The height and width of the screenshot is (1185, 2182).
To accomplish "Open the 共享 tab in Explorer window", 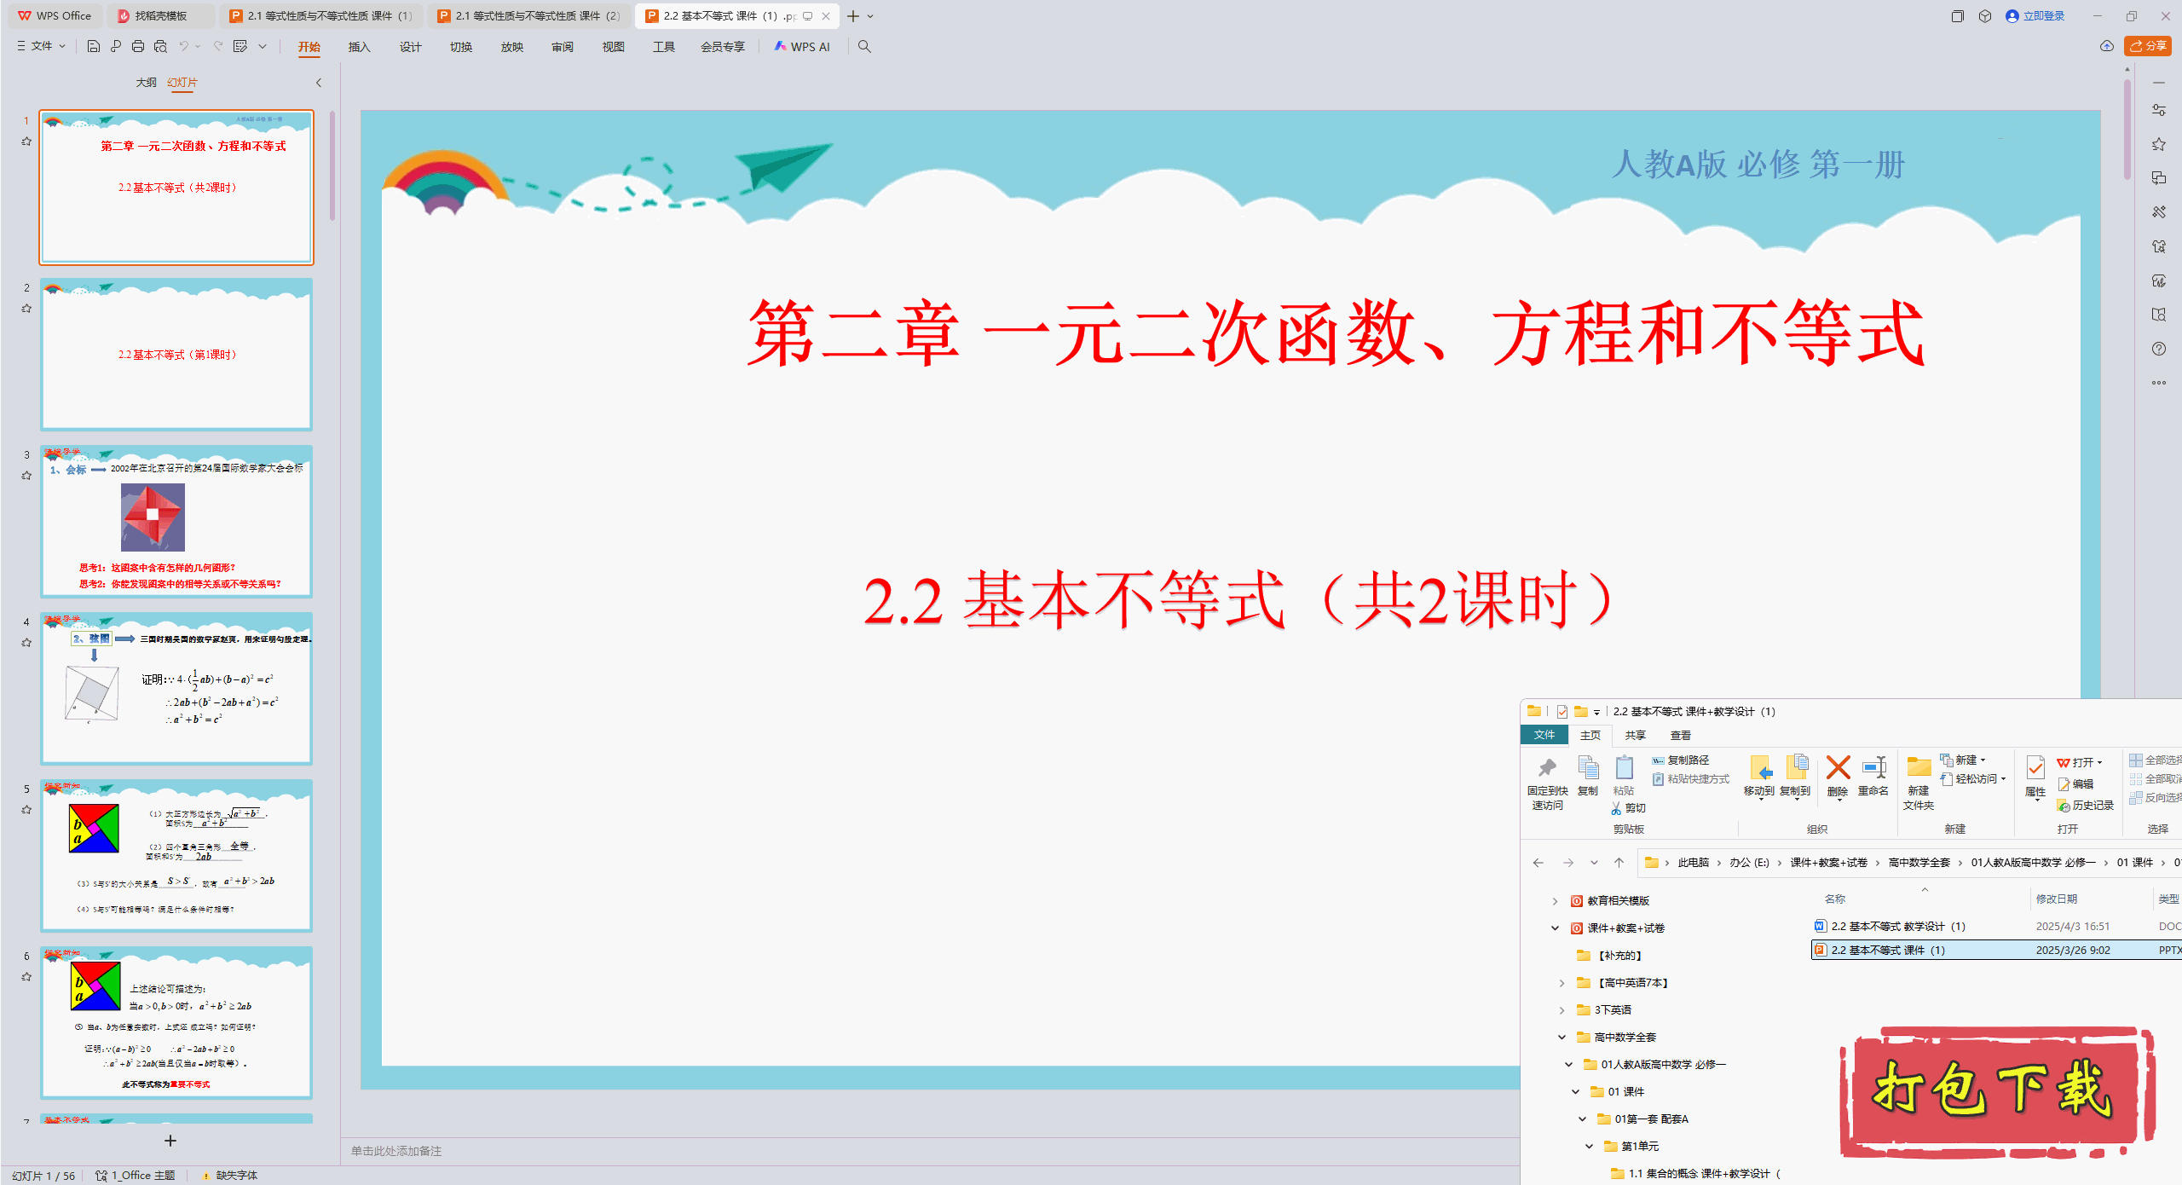I will [1635, 735].
